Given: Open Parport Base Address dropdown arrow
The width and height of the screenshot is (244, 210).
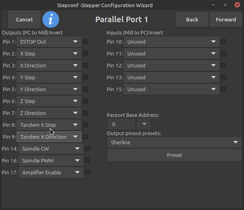Looking at the screenshot, I should point(143,124).
